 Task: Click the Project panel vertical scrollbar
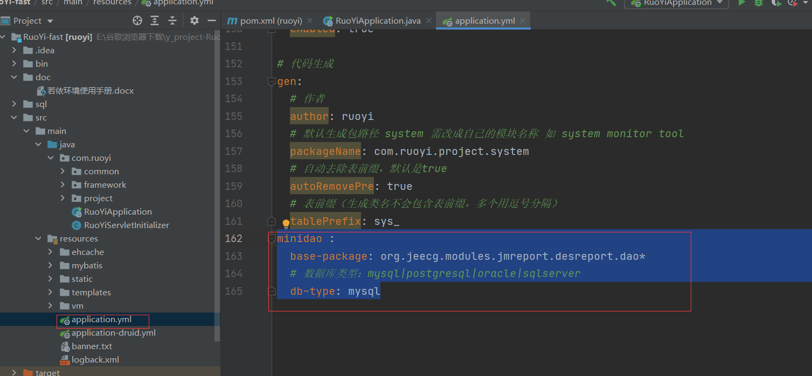(x=217, y=186)
